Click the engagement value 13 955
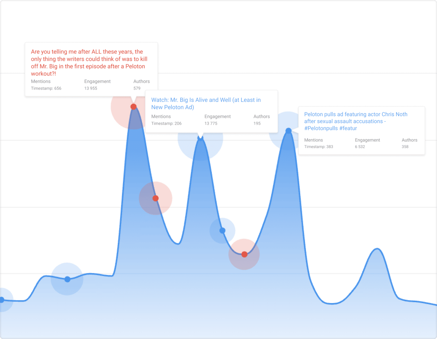The height and width of the screenshot is (339, 437). pos(91,88)
